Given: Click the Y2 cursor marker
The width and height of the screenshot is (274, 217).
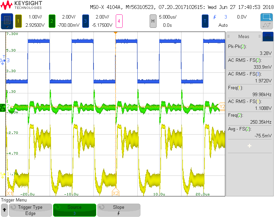Looking at the screenshot, I should pyautogui.click(x=221, y=106).
